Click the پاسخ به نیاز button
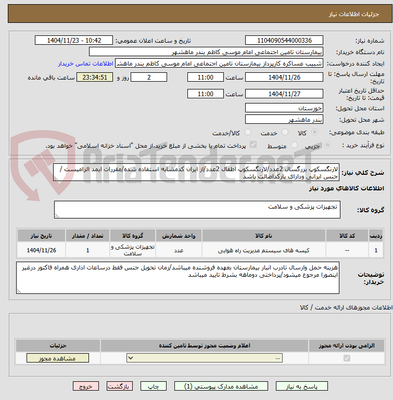Viewport: 393px width, 400px height. [301, 386]
